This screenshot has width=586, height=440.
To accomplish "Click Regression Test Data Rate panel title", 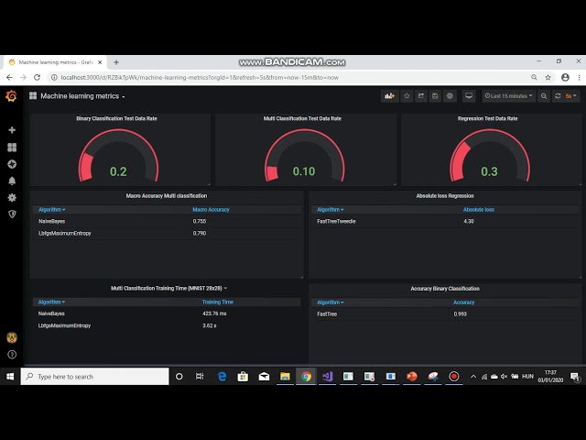I will [488, 118].
